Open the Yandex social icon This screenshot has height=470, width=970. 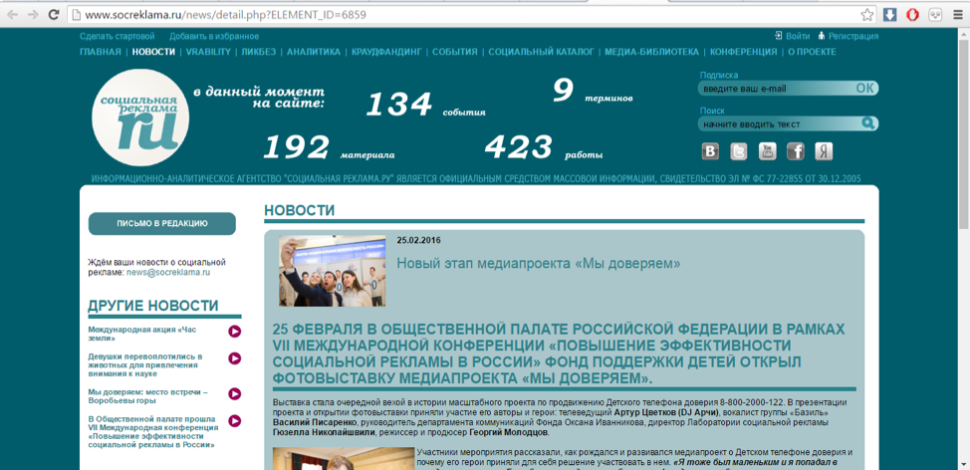pyautogui.click(x=824, y=151)
